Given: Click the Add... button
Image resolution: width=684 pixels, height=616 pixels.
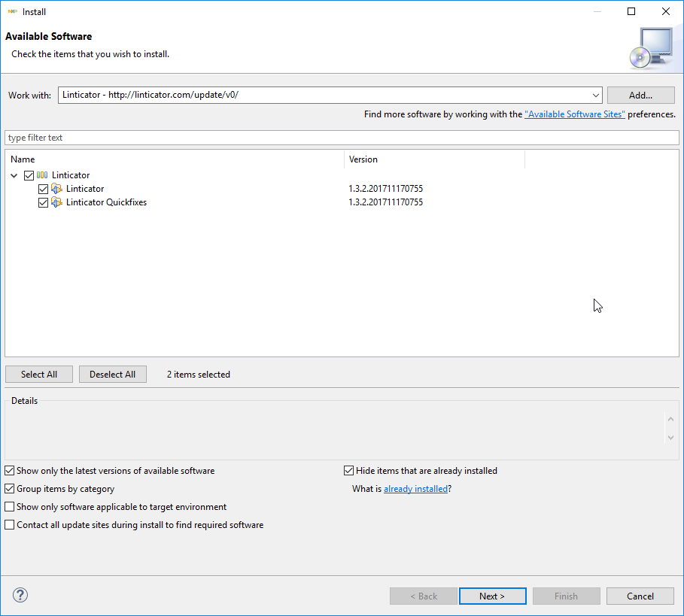Looking at the screenshot, I should (641, 95).
